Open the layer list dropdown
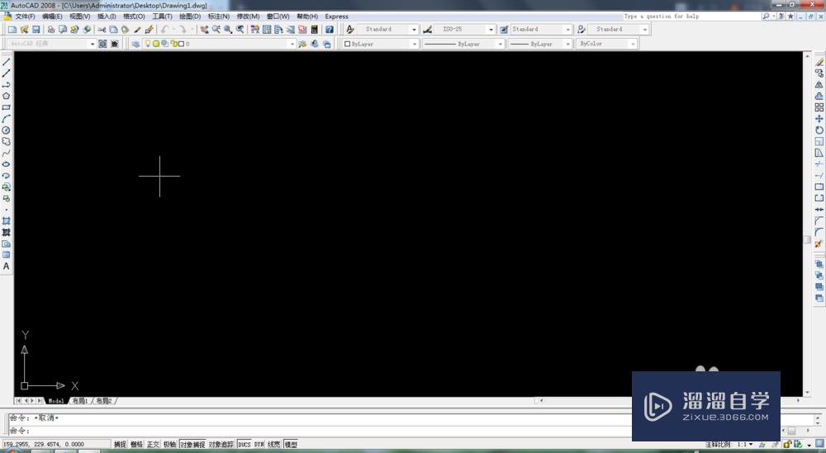 pyautogui.click(x=292, y=44)
